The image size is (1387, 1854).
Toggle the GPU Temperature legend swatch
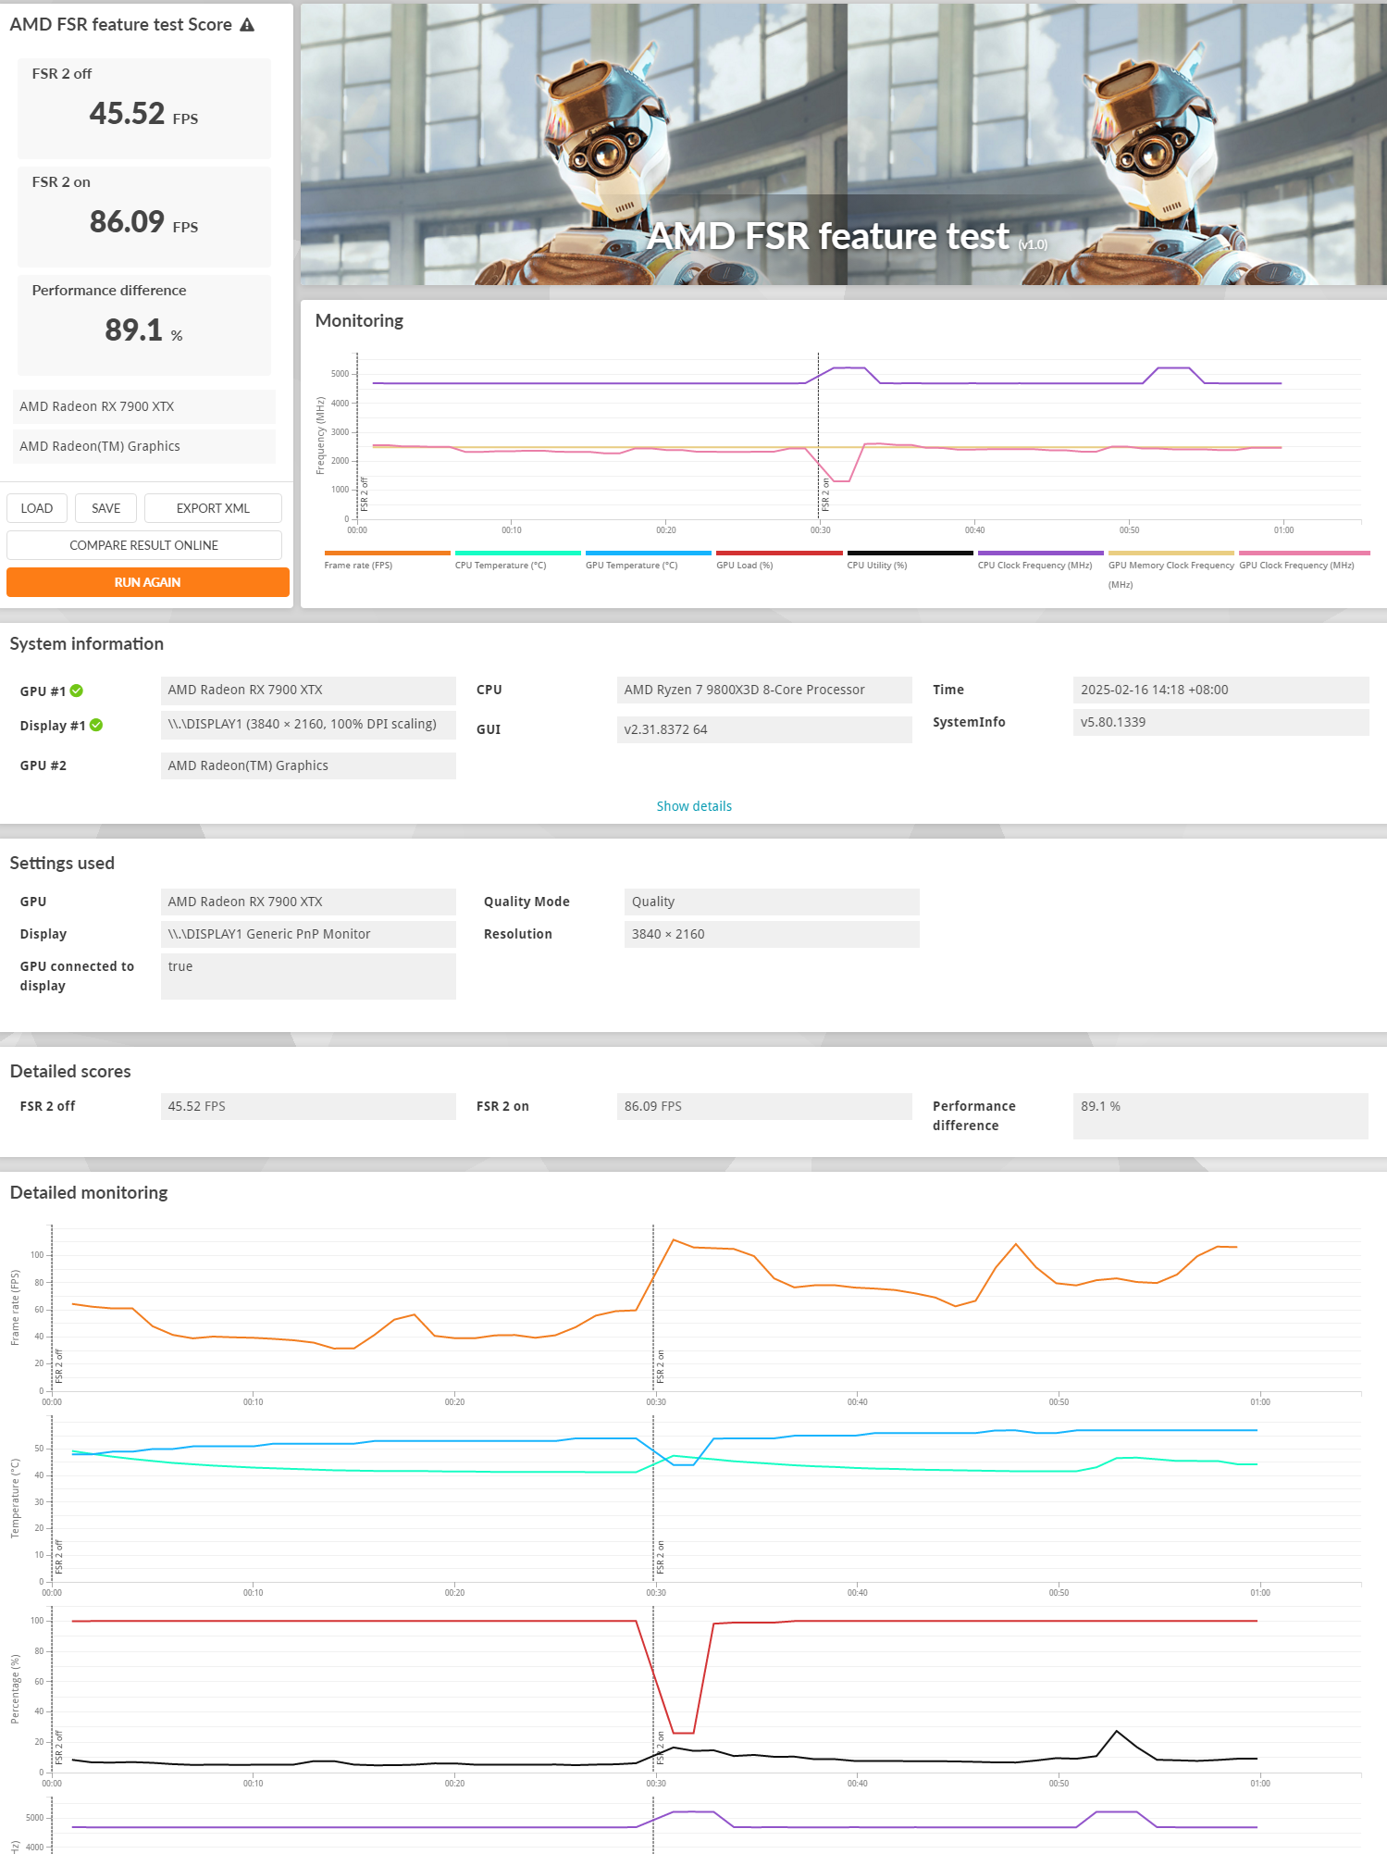[x=648, y=553]
